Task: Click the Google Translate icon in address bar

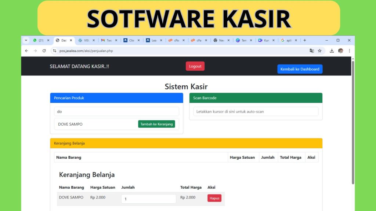Action: point(312,51)
